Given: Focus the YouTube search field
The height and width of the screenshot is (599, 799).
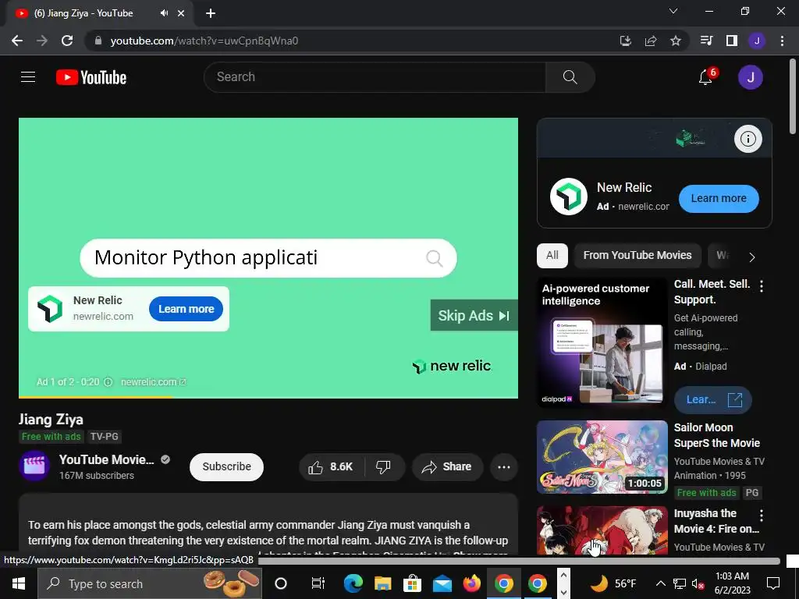Looking at the screenshot, I should [x=375, y=77].
